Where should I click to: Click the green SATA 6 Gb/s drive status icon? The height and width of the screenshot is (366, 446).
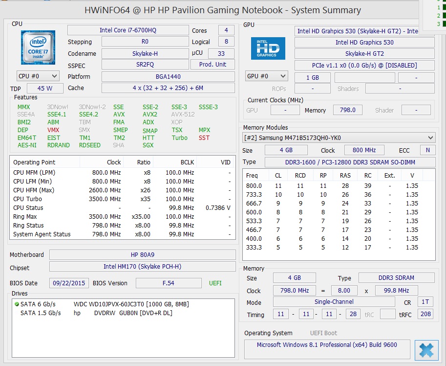[x=17, y=304]
